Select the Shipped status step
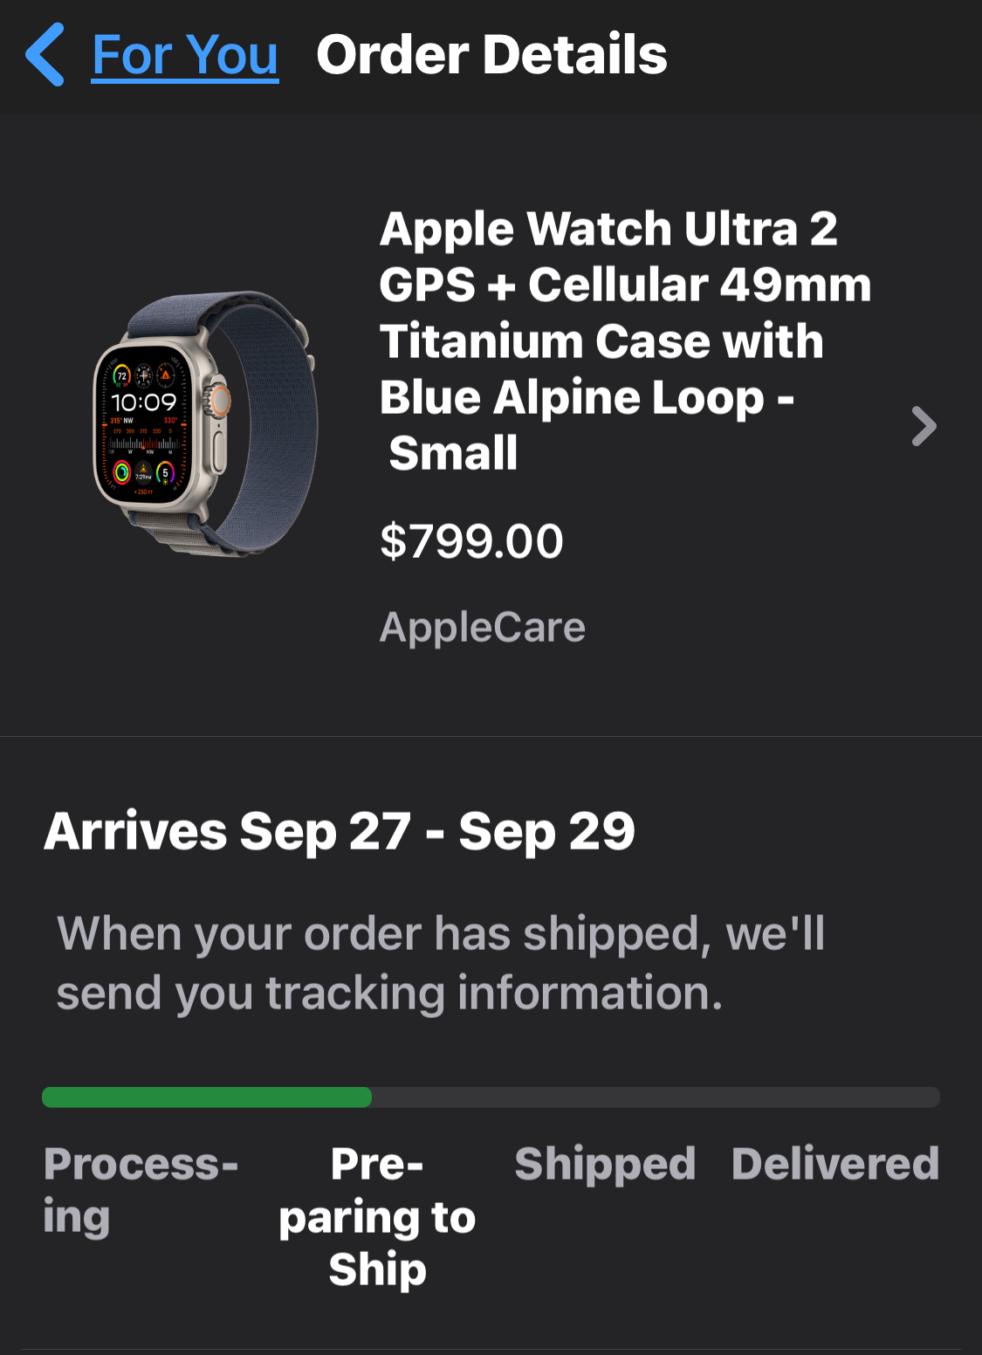This screenshot has width=982, height=1355. tap(605, 1164)
